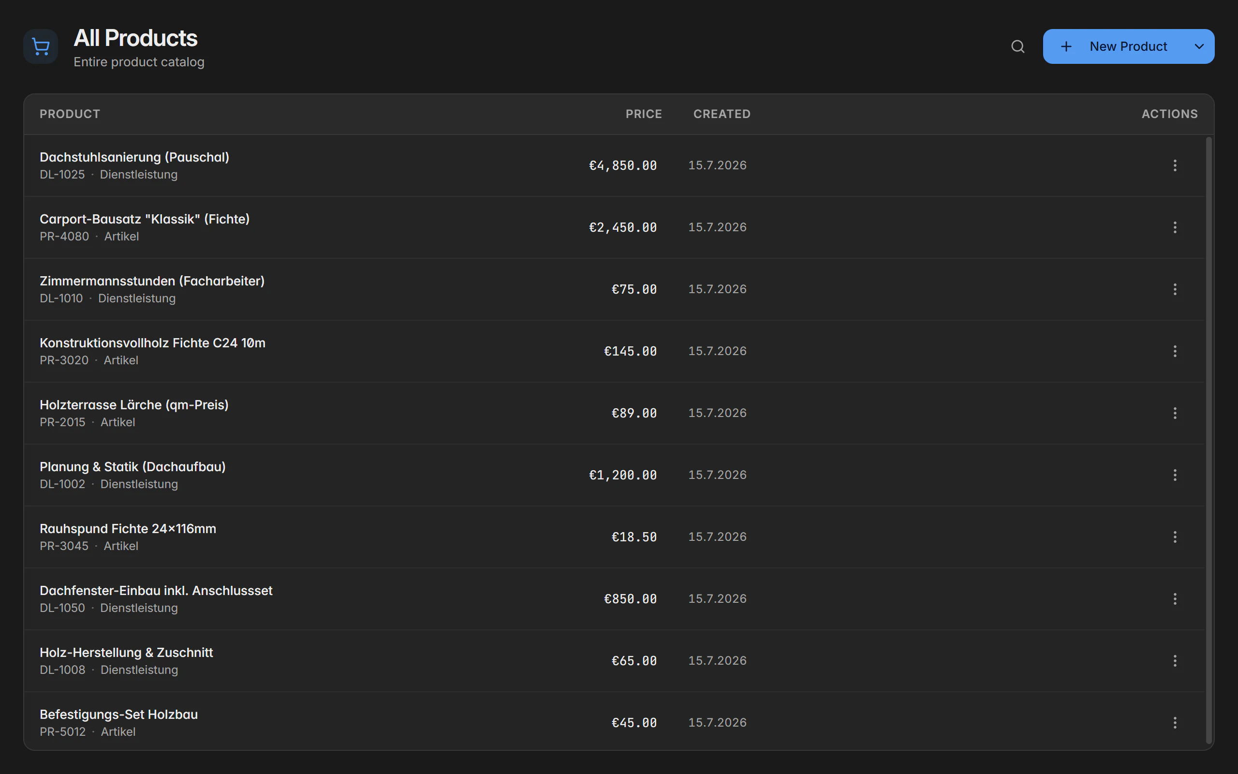This screenshot has width=1238, height=774.
Task: Open actions menu for Carport-Bausatz "Klassik"
Action: 1175,227
